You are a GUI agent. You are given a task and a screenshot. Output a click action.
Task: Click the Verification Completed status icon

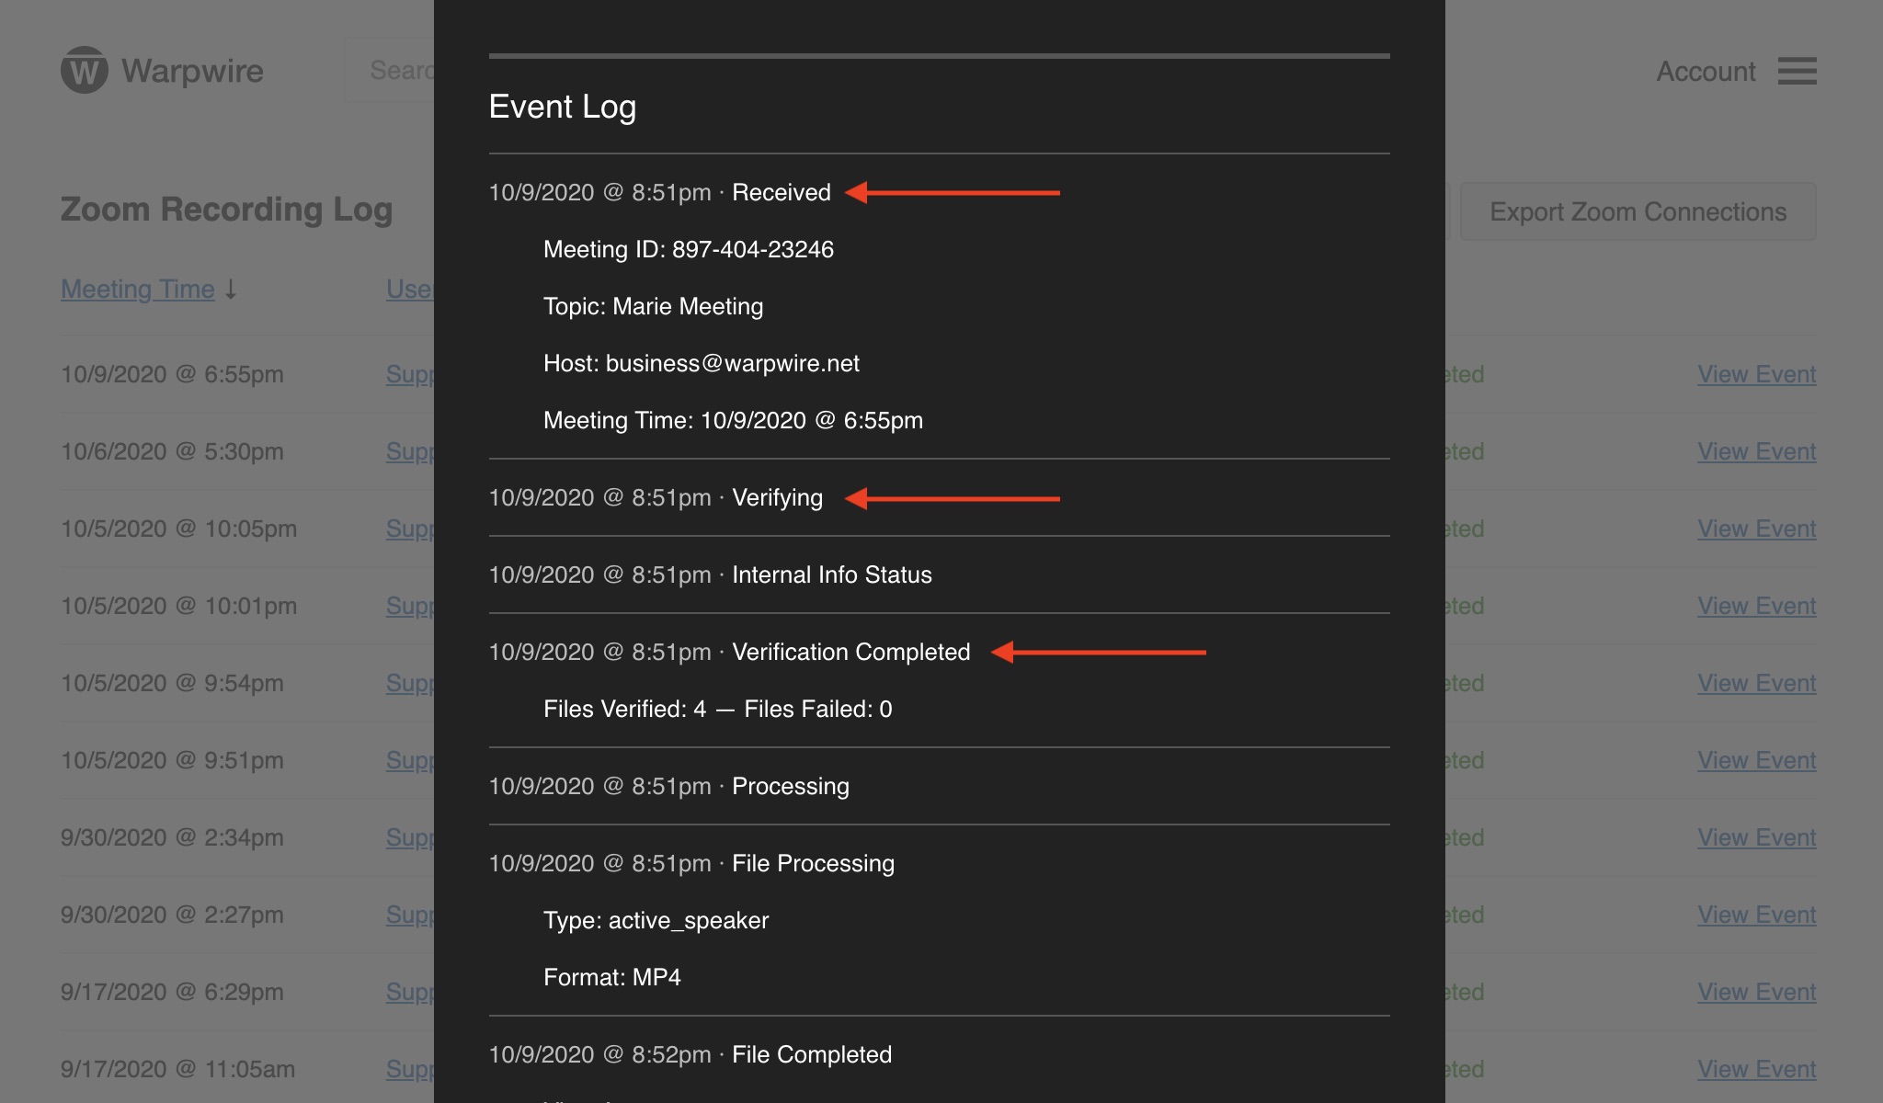click(850, 652)
